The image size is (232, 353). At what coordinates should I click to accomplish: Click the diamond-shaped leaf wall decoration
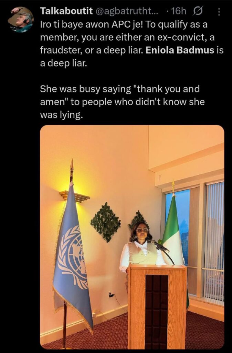pyautogui.click(x=106, y=222)
